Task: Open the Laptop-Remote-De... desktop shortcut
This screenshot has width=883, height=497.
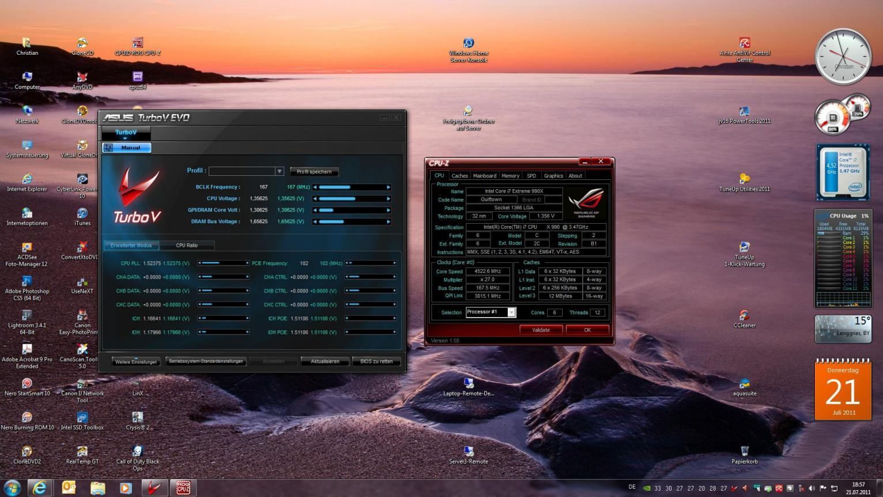Action: click(469, 386)
